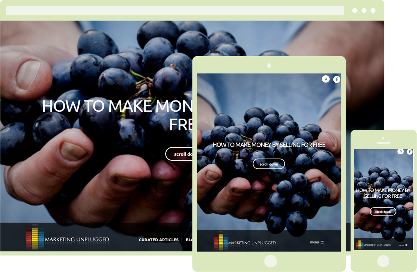This screenshot has width=417, height=272.
Task: Click the browser address bar field
Action: point(175,10)
